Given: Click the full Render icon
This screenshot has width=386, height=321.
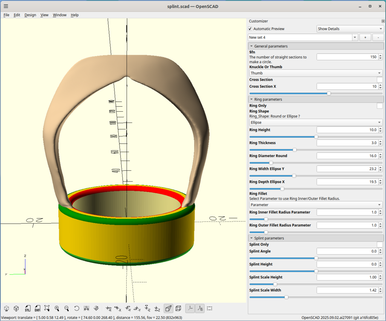Looking at the screenshot, I should [17, 308].
